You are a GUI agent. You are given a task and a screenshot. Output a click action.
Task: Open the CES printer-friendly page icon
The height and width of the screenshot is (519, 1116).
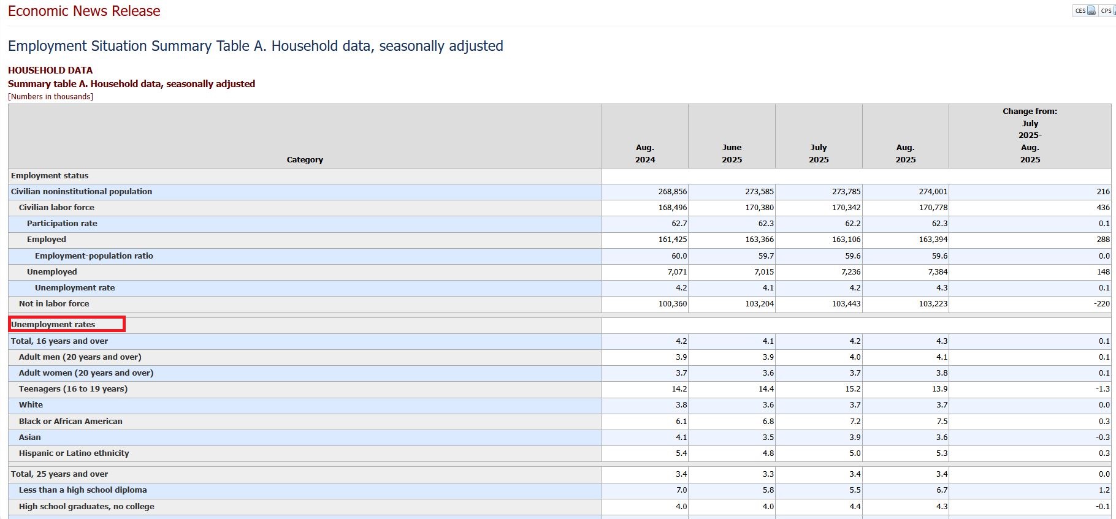[x=1091, y=10]
